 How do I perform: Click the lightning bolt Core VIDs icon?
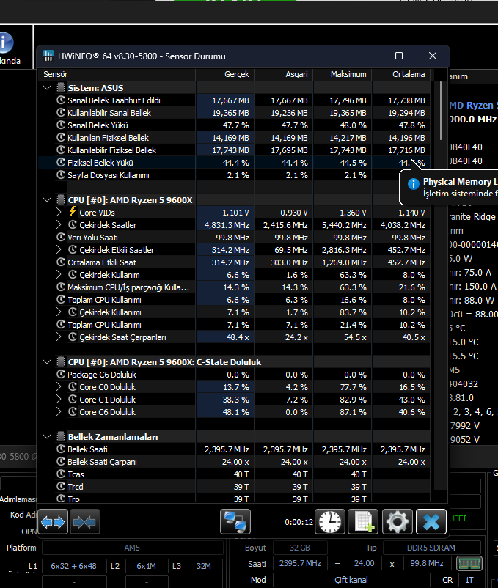click(x=73, y=212)
